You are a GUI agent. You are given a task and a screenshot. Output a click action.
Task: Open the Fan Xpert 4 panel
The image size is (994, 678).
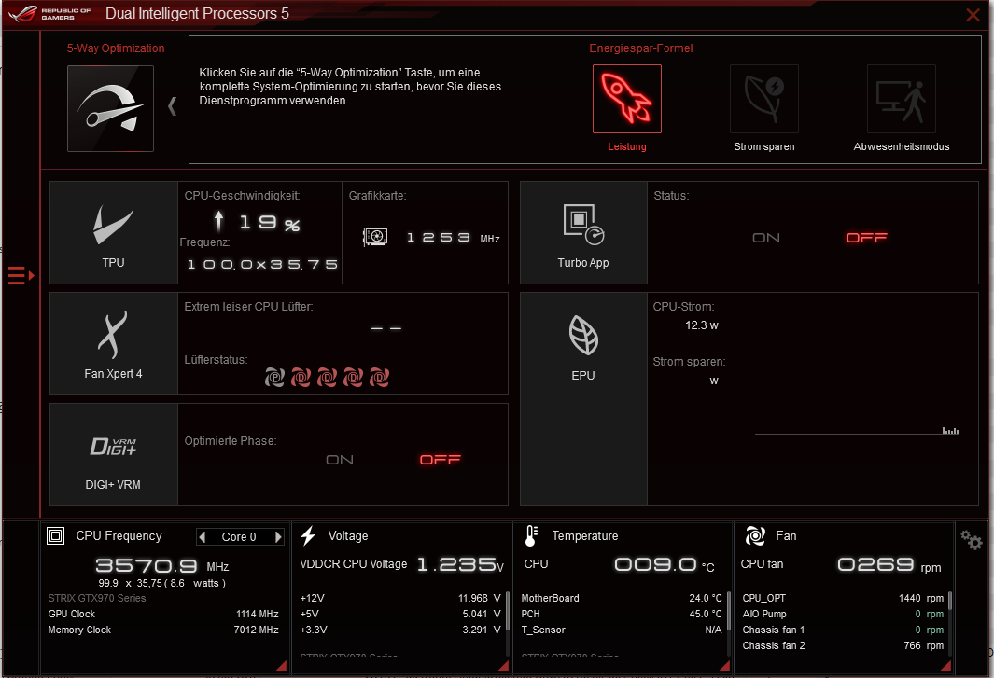[114, 343]
